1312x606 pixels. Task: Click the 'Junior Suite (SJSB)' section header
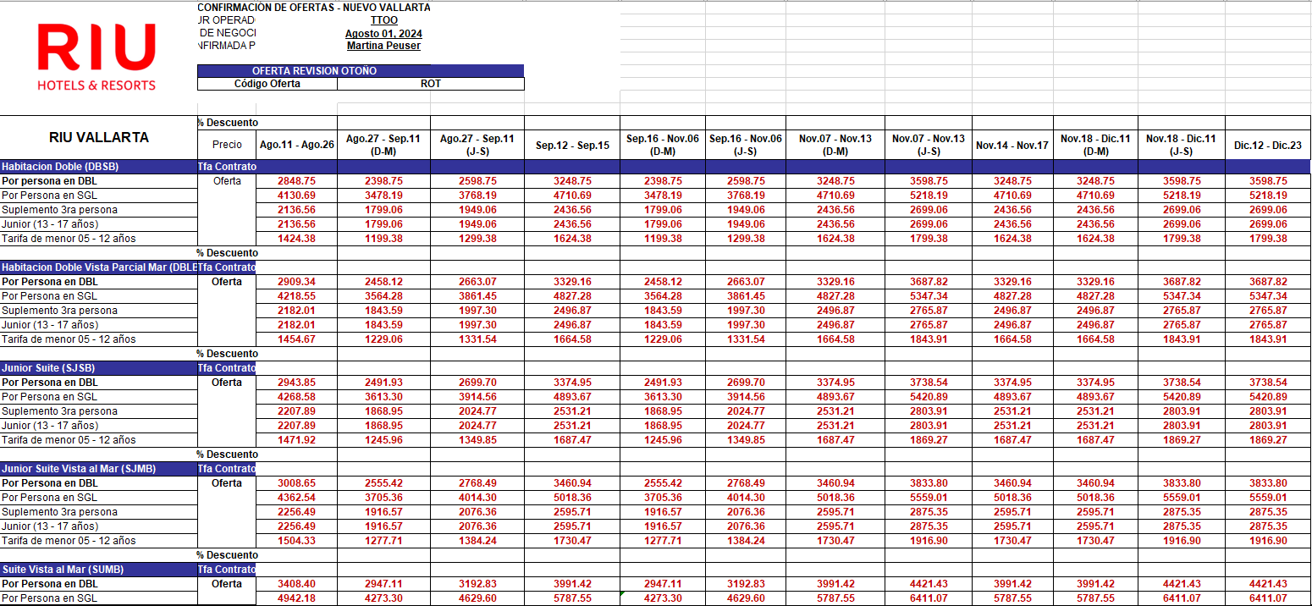[x=98, y=368]
